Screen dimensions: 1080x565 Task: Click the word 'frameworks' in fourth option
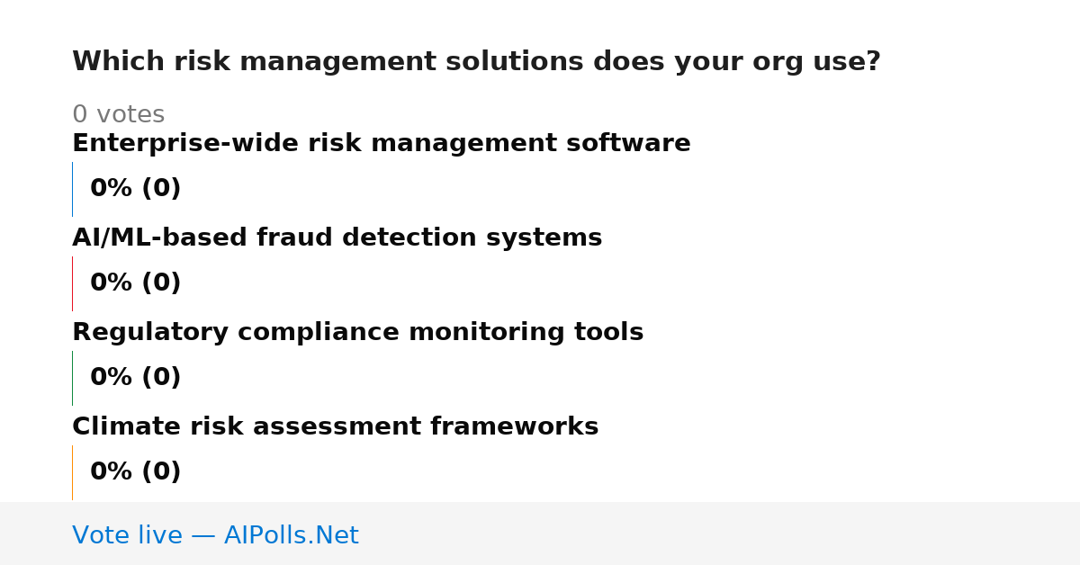(514, 426)
